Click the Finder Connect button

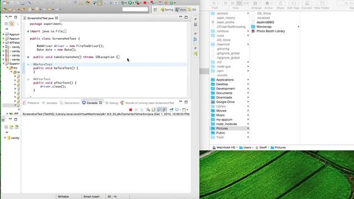click(x=307, y=3)
